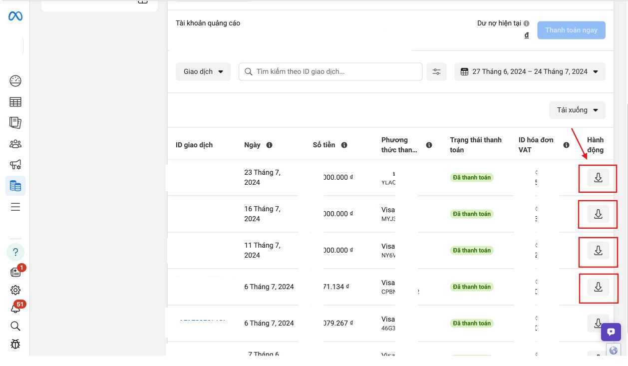Select the billing coins icon in sidebar
The width and height of the screenshot is (628, 366).
[15, 186]
